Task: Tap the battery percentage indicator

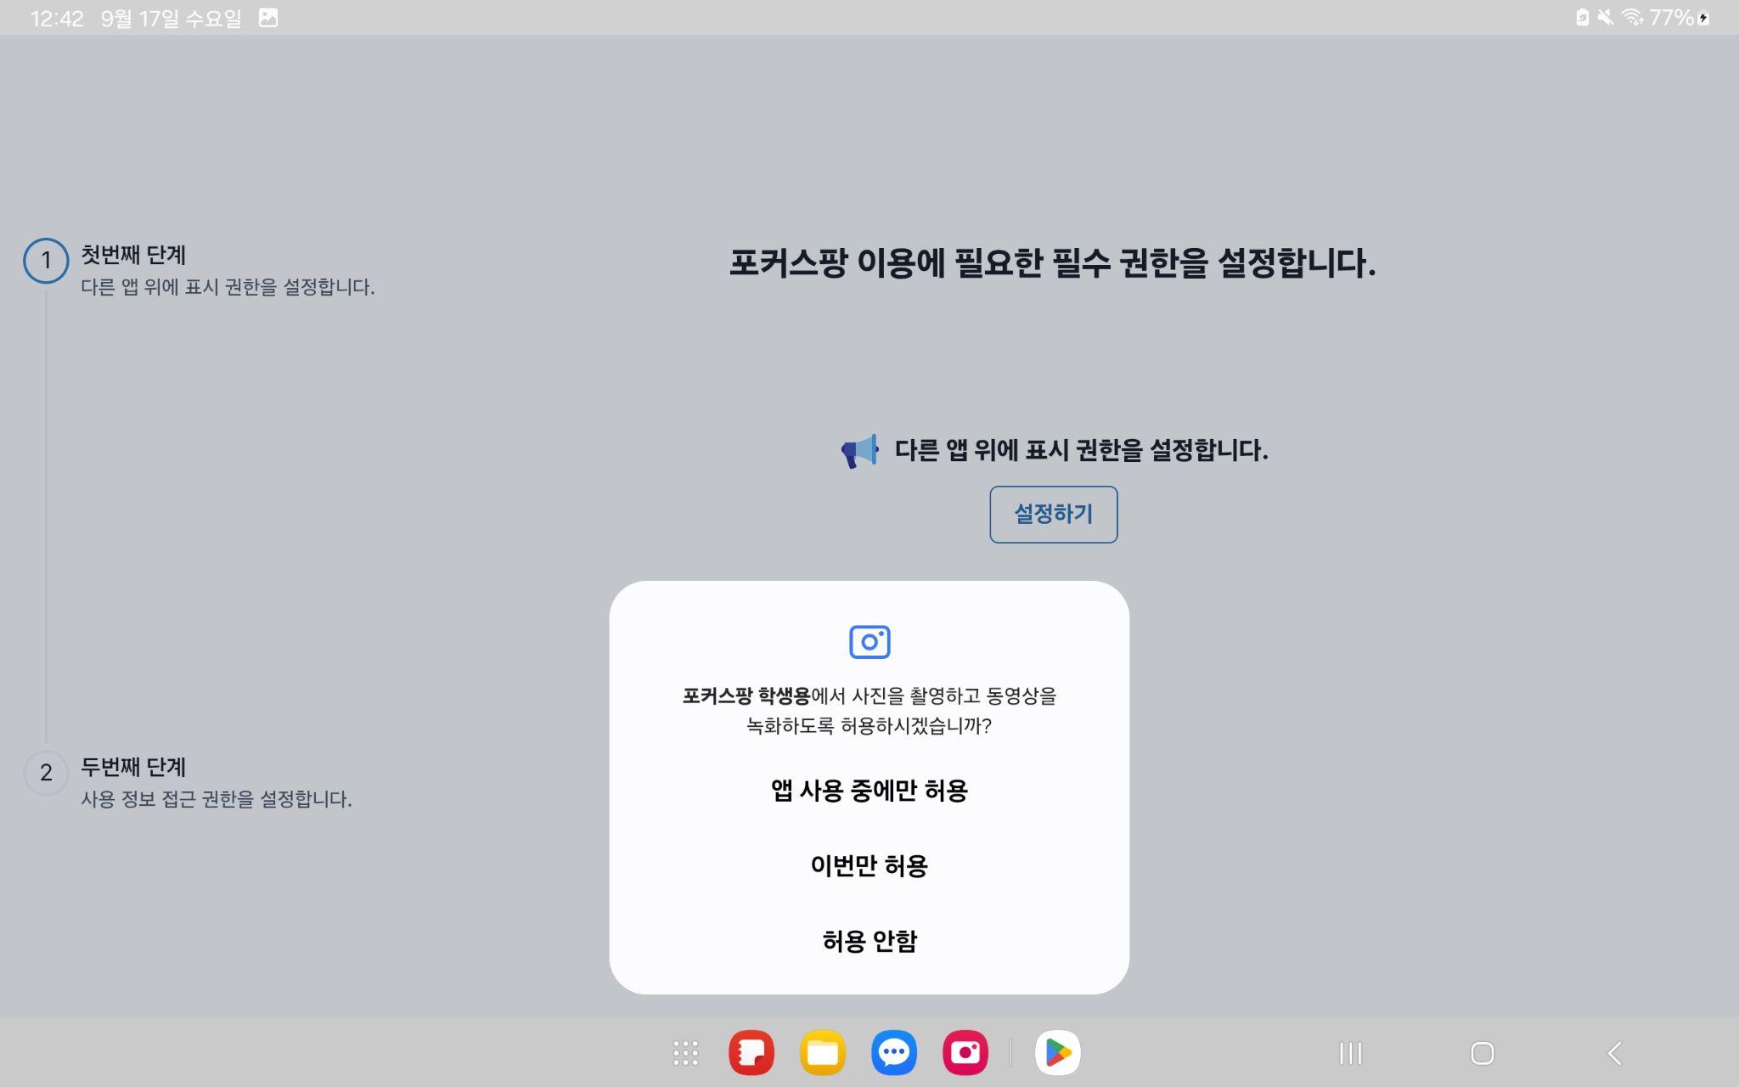Action: pyautogui.click(x=1671, y=18)
